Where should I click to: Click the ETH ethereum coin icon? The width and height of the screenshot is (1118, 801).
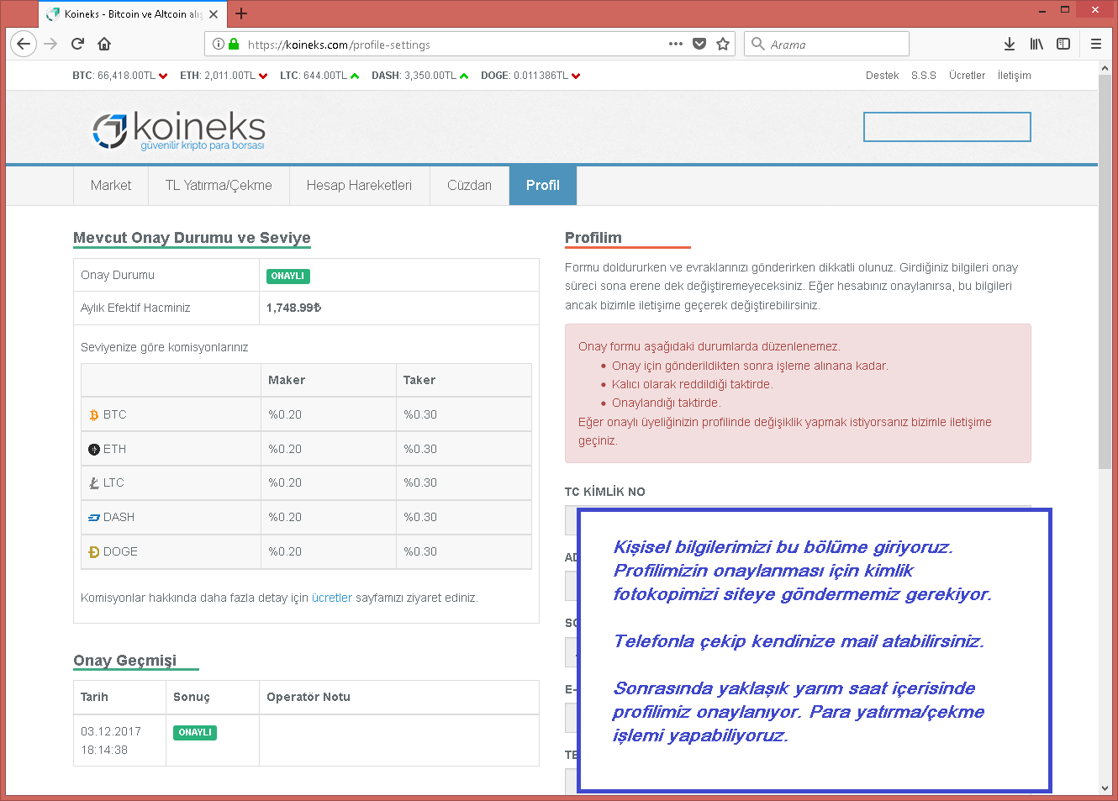pos(94,450)
